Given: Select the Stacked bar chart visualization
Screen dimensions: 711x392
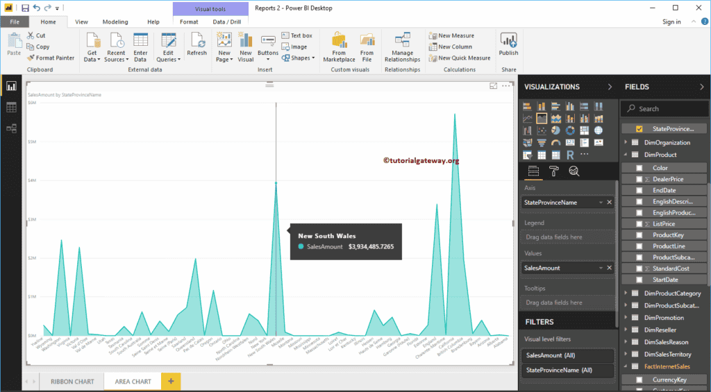Looking at the screenshot, I should [x=527, y=106].
